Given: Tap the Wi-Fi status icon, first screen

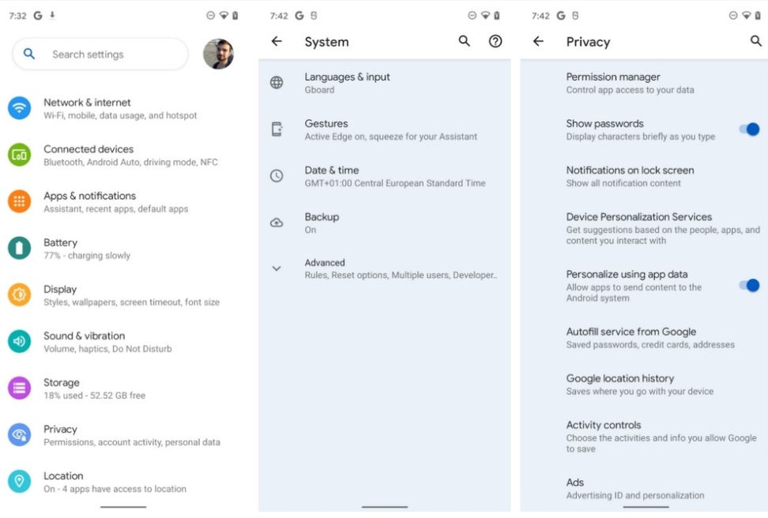Looking at the screenshot, I should (224, 15).
